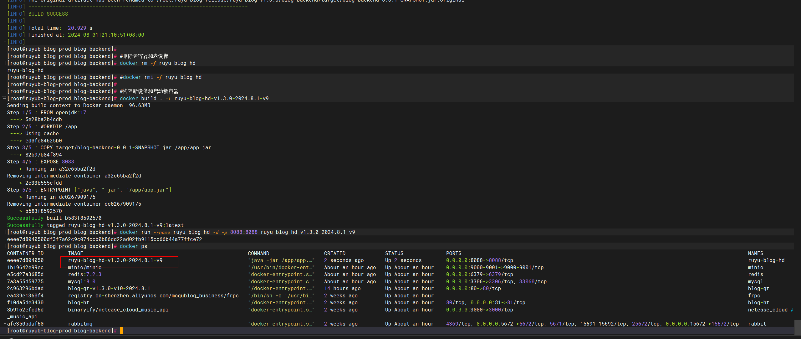Click the aliyuncs registry frpc image name

tap(153, 295)
